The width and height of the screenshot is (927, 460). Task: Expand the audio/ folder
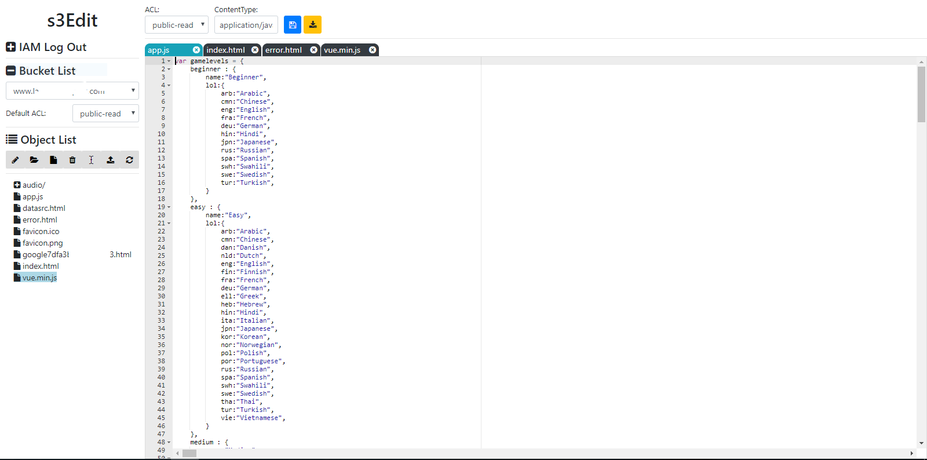pyautogui.click(x=17, y=185)
